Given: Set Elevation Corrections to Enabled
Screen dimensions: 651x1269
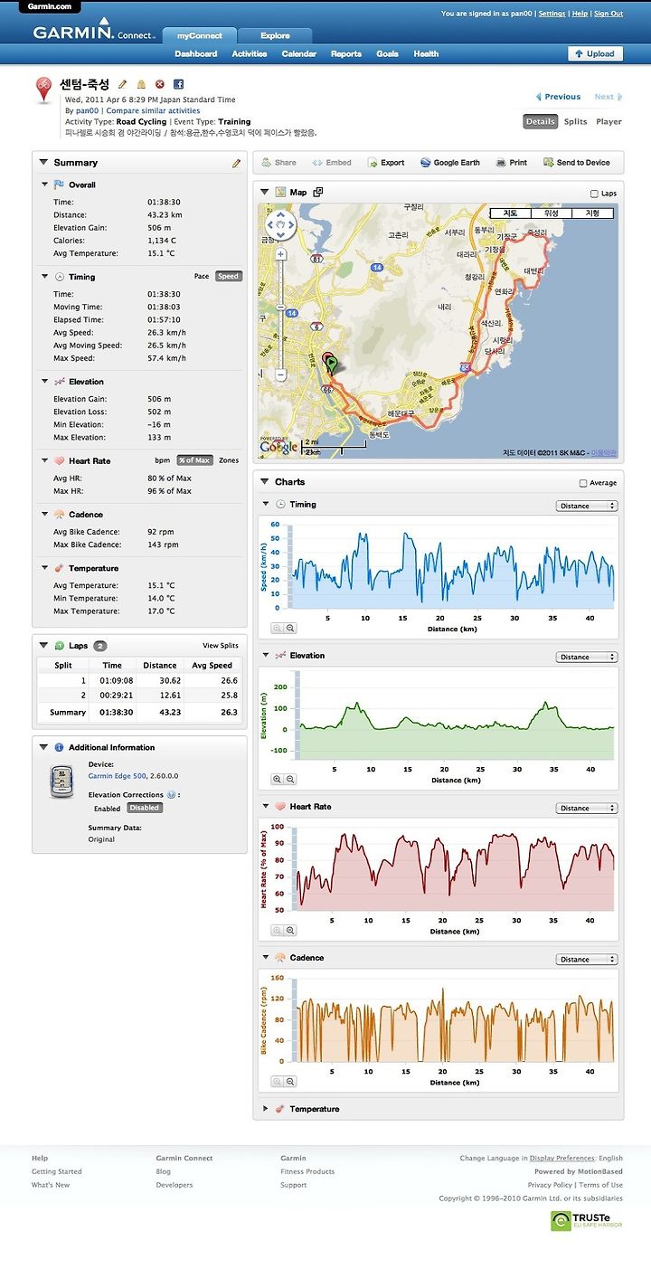Looking at the screenshot, I should (107, 809).
